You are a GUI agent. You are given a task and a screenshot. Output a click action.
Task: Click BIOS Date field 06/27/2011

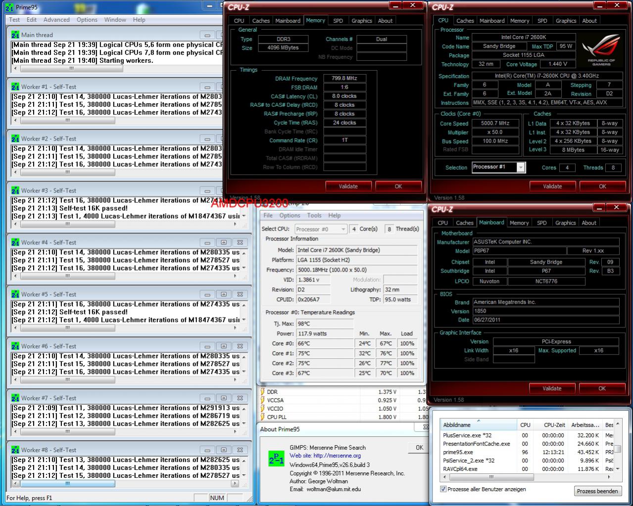point(546,320)
